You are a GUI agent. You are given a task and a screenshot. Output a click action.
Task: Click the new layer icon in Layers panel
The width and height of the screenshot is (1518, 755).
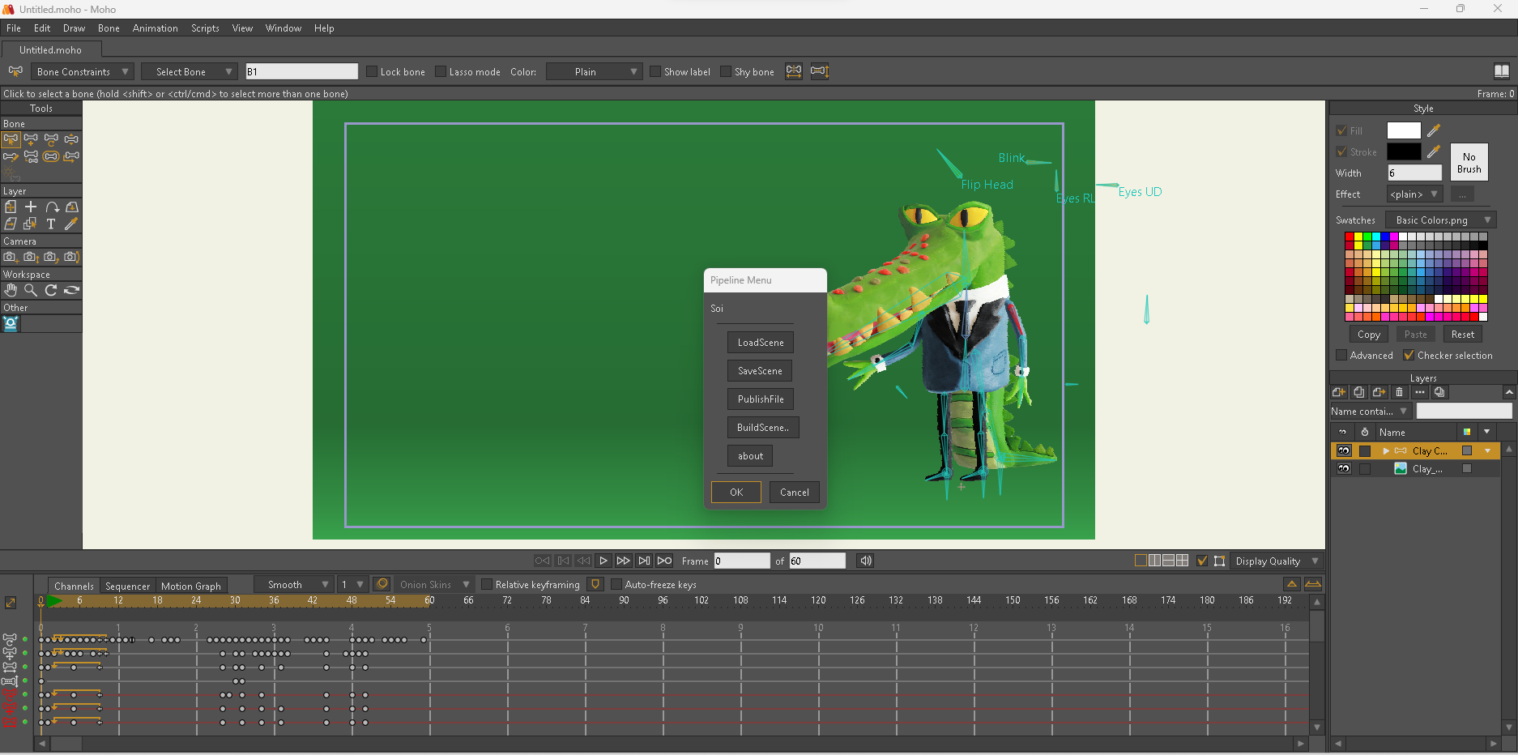tap(1338, 392)
